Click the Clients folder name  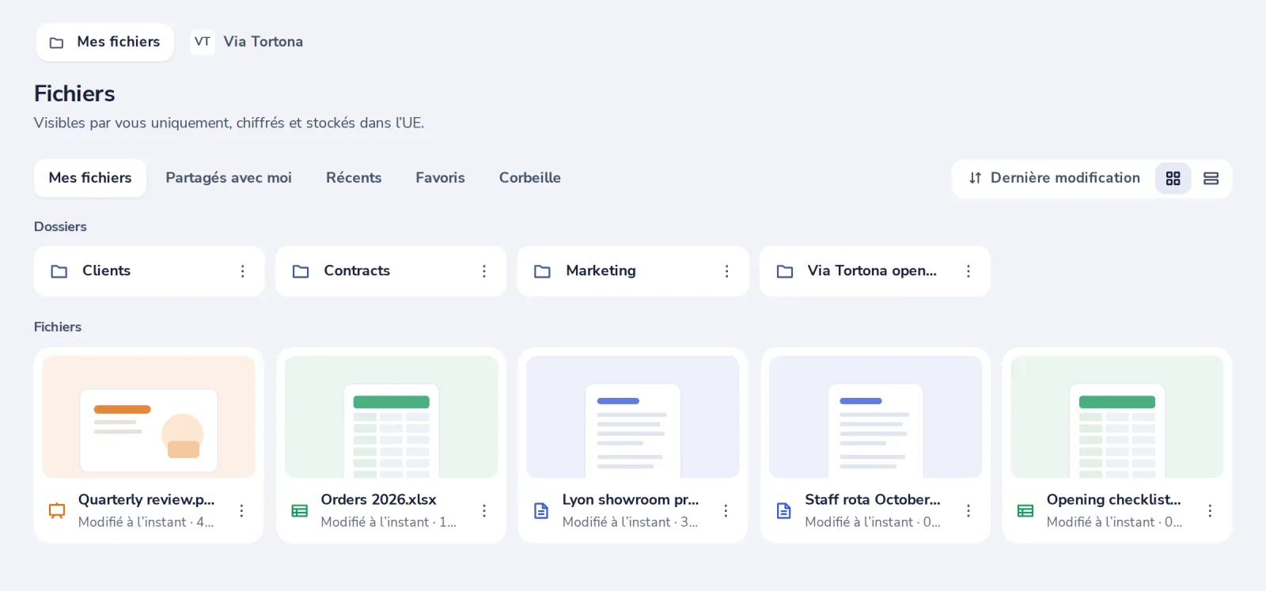[106, 271]
